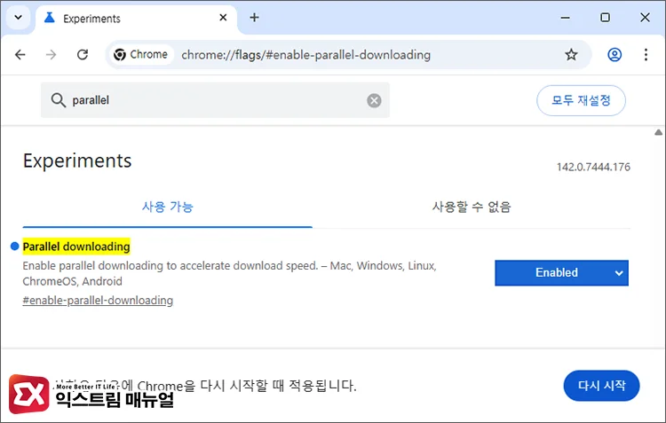The height and width of the screenshot is (423, 666).
Task: Click the scrollbar up arrow
Action: [658, 132]
